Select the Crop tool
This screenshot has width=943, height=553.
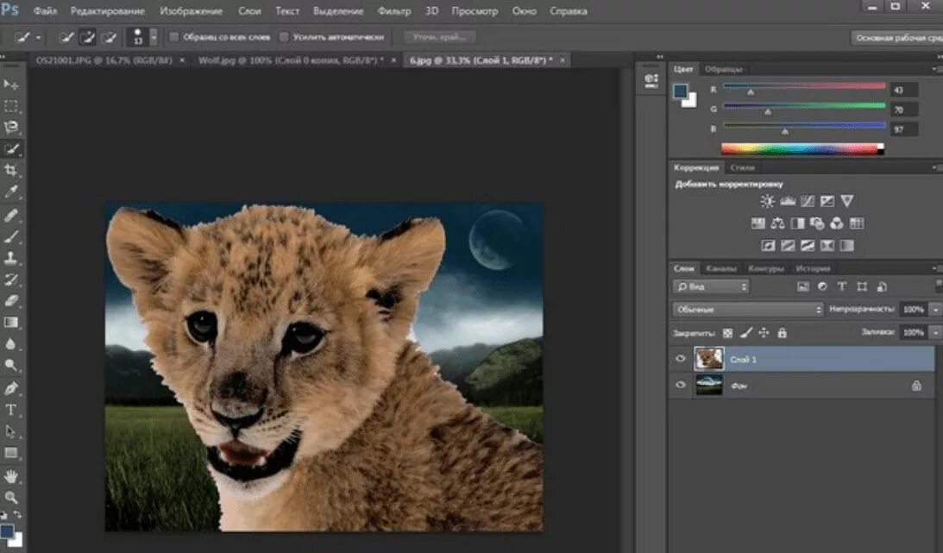pyautogui.click(x=11, y=171)
